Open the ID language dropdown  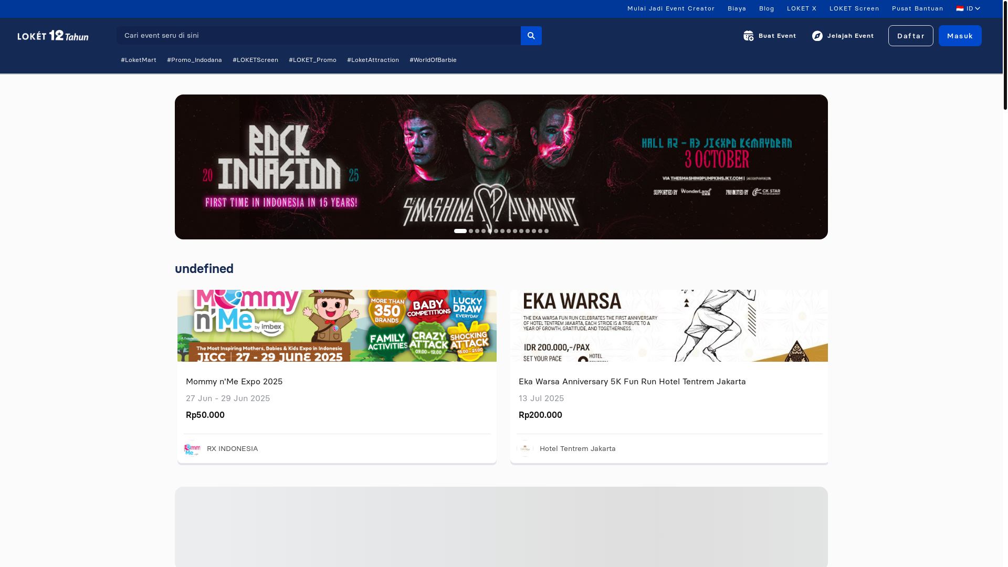(x=969, y=8)
